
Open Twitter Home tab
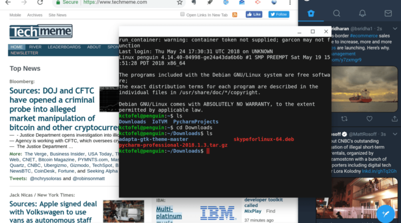click(311, 14)
